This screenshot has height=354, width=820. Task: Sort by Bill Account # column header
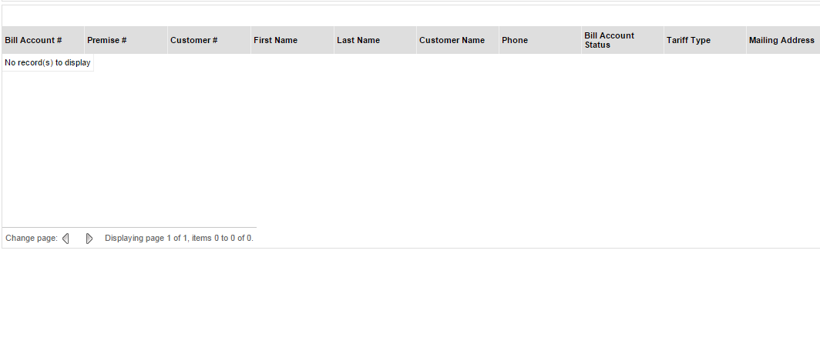[x=33, y=40]
